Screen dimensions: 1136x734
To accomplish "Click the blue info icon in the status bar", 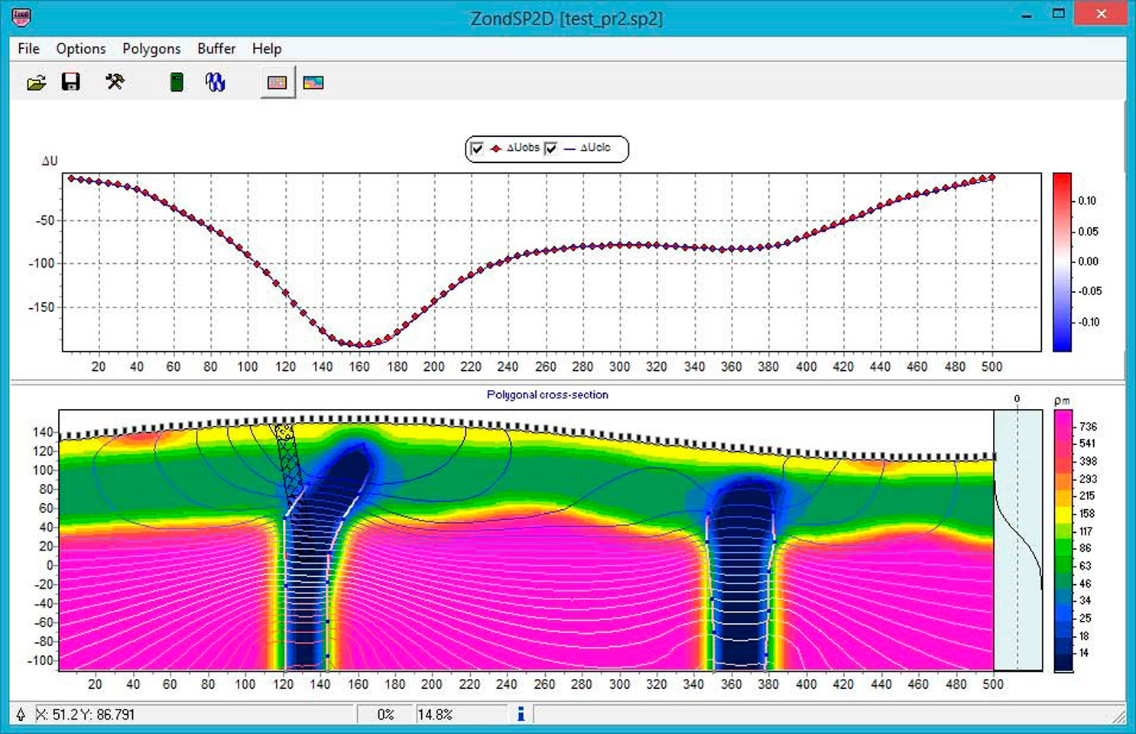I will (x=521, y=714).
